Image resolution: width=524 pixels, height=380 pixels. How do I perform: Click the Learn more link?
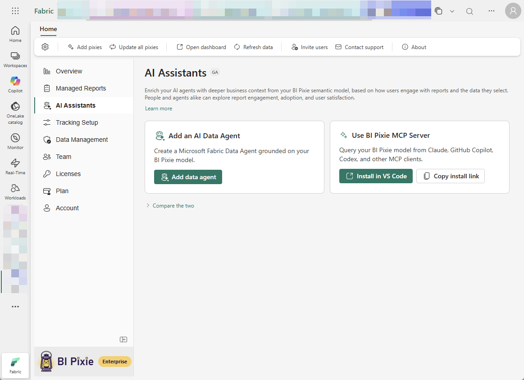coord(159,109)
